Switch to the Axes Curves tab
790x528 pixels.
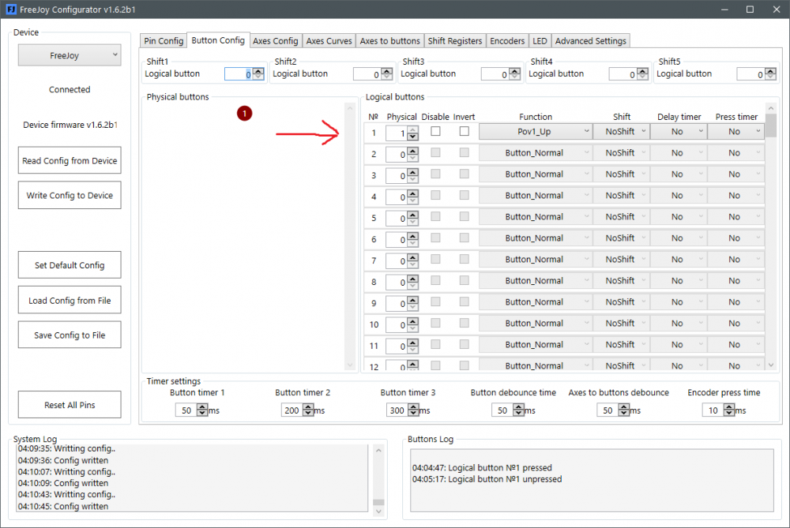click(329, 41)
